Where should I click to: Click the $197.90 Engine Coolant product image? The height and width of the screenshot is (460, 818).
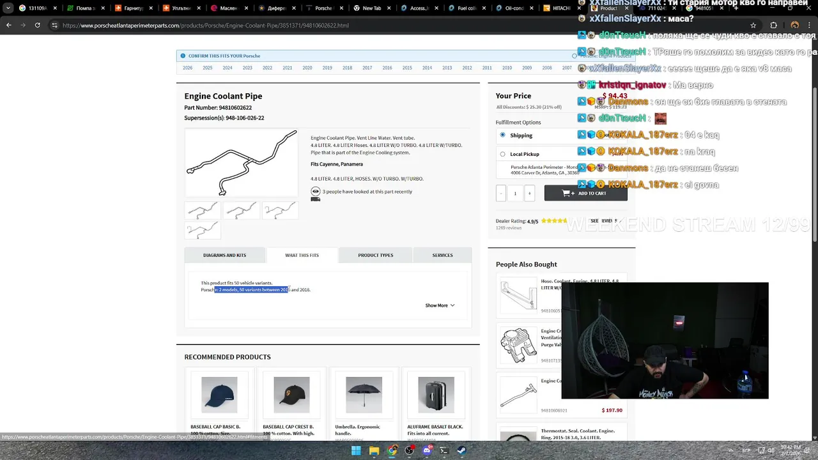(518, 394)
